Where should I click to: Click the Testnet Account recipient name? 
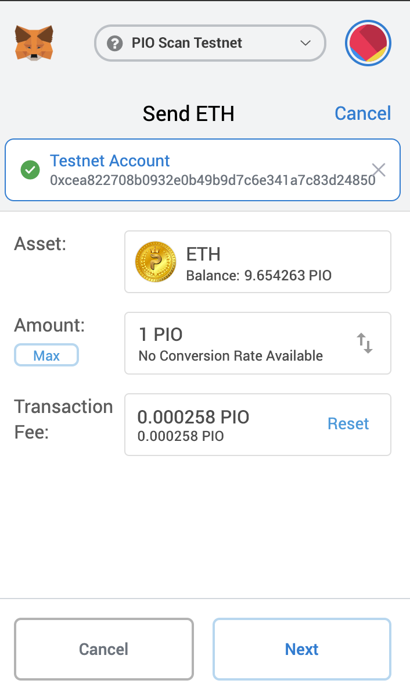[110, 161]
